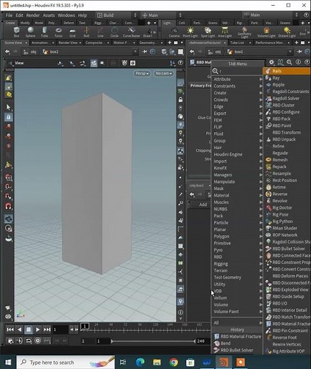Add a Distant Light from the shelf
This screenshot has width=311, height=369.
point(287,32)
